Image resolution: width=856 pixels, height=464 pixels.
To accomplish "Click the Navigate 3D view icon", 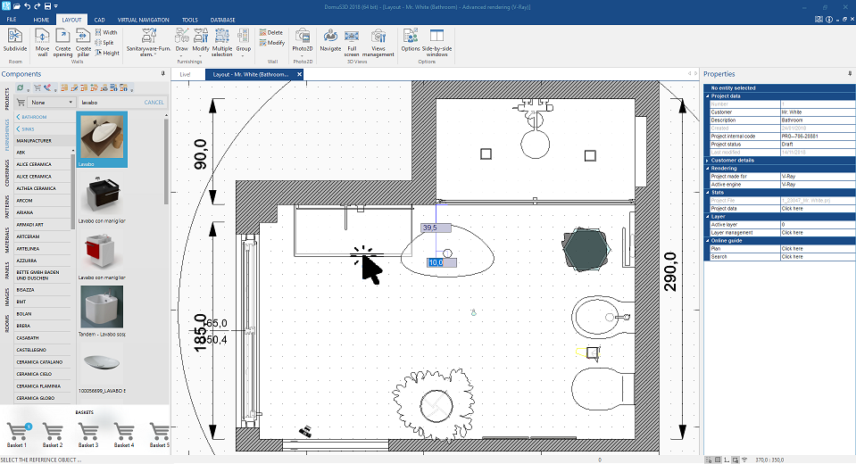I will pos(330,40).
